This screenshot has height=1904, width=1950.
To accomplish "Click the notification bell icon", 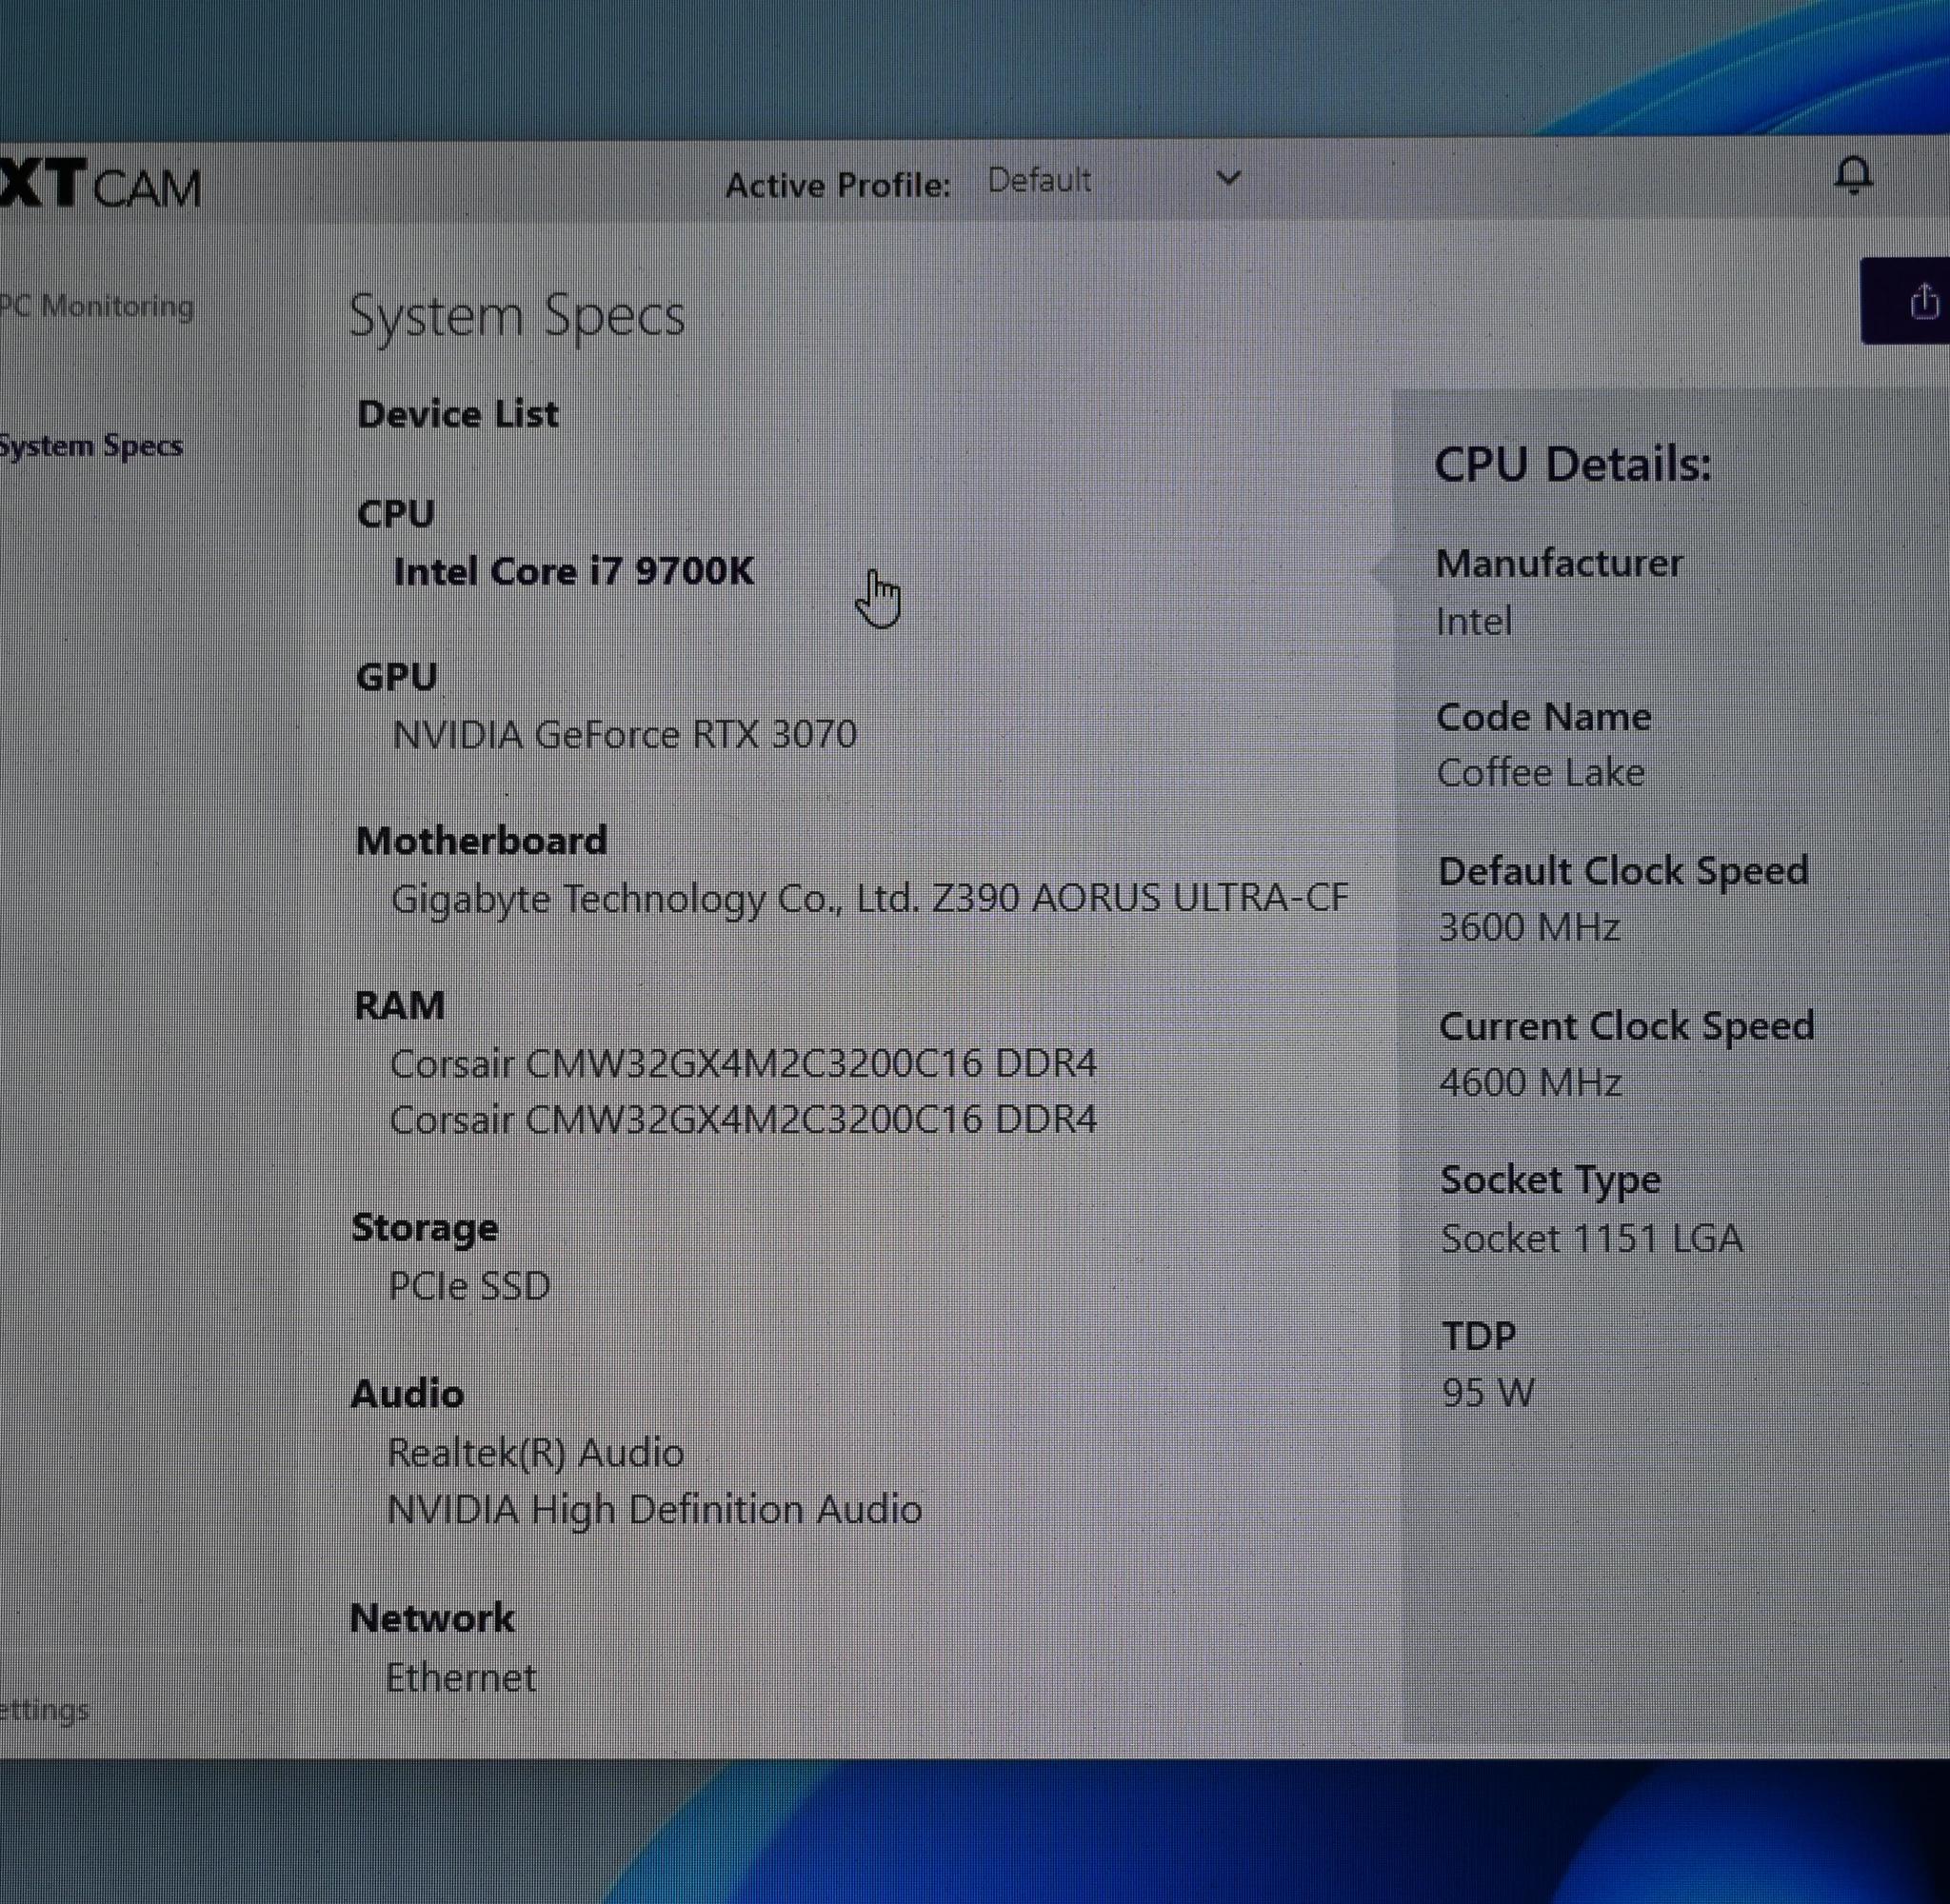I will tap(1853, 176).
